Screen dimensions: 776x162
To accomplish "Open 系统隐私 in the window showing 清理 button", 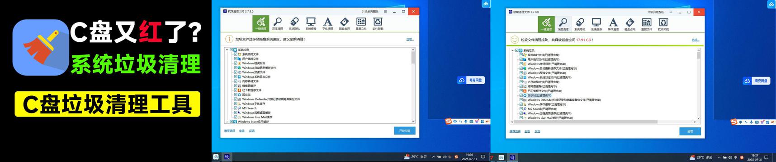I will (x=580, y=24).
